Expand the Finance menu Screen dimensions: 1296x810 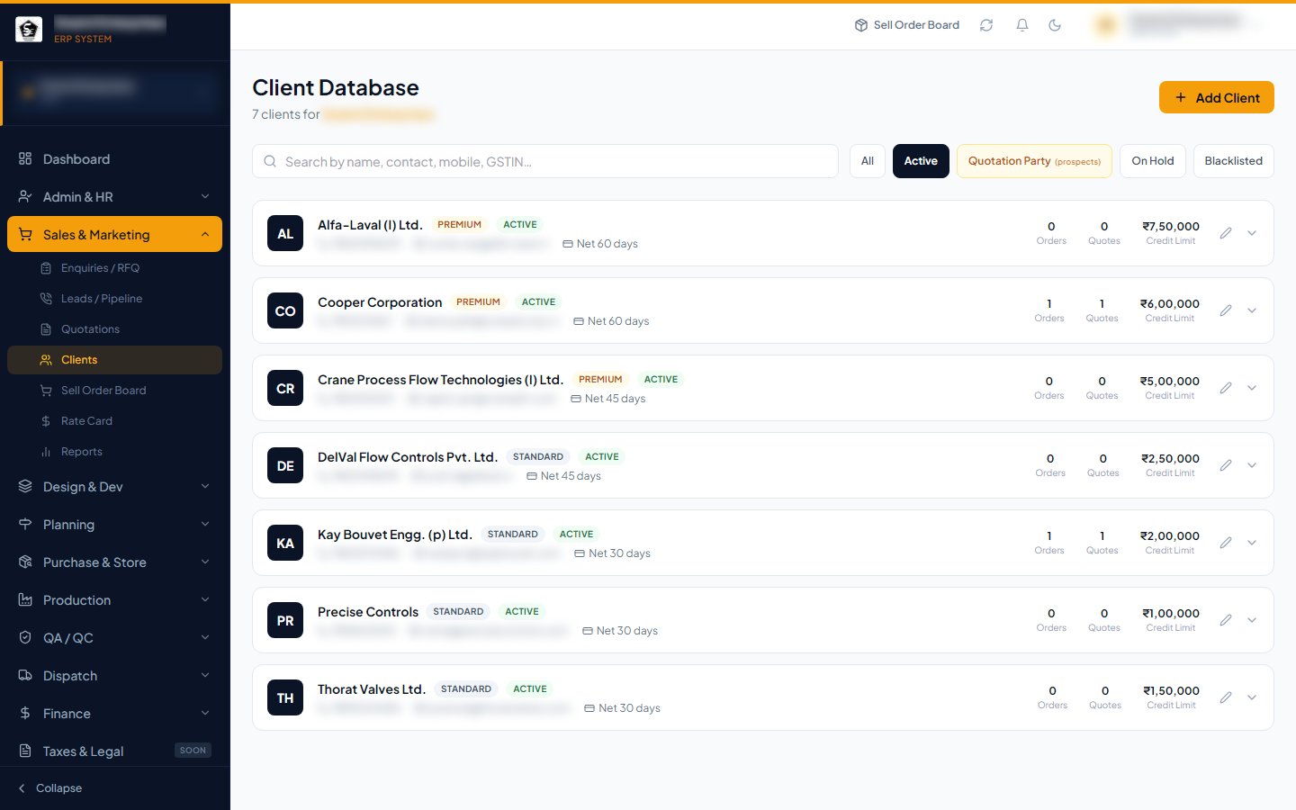pyautogui.click(x=114, y=713)
